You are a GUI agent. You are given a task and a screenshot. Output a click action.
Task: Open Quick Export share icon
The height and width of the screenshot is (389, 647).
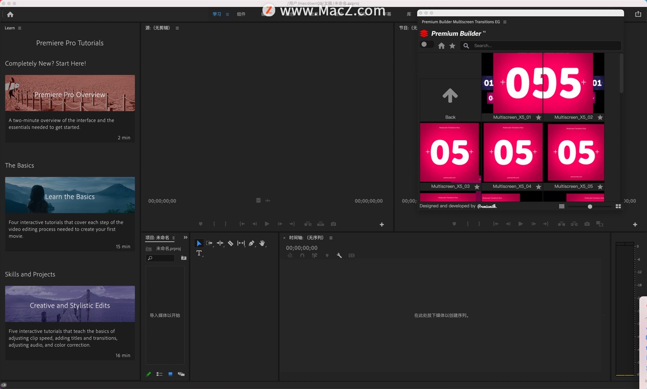tap(638, 14)
